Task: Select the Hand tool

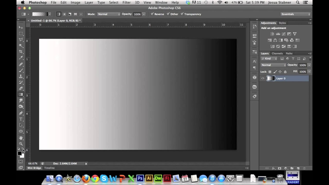Action: click(21, 138)
